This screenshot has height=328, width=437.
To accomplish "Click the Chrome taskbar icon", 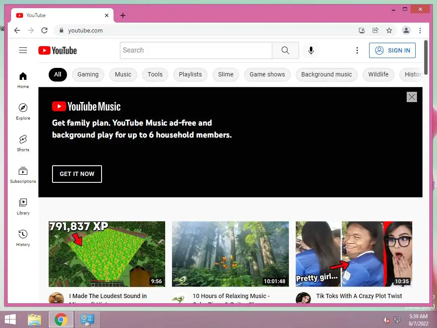I will [x=61, y=319].
